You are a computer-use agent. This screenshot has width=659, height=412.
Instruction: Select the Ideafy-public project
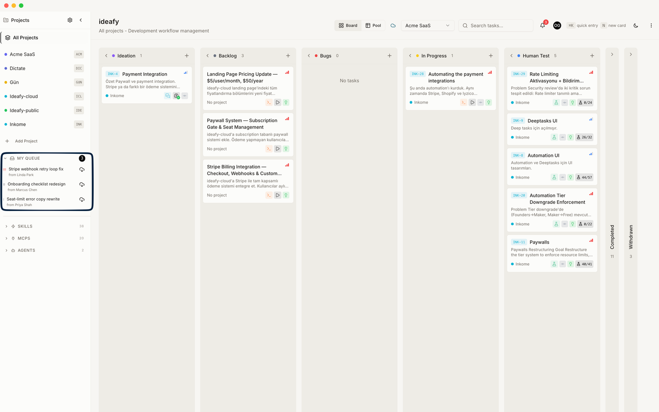(x=44, y=110)
